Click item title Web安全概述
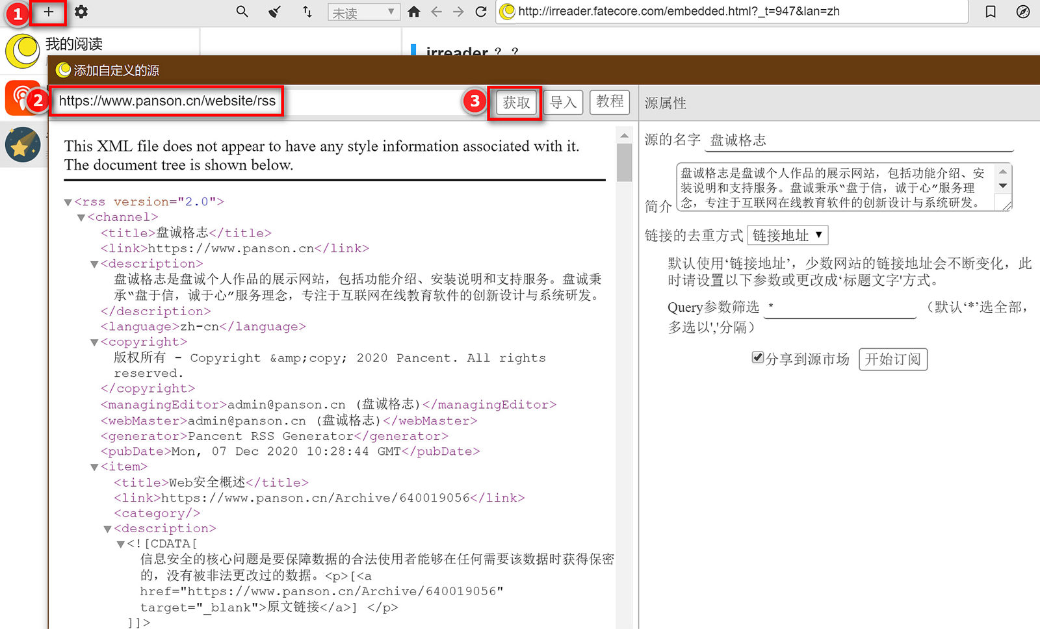Viewport: 1040px width, 629px height. click(x=207, y=482)
